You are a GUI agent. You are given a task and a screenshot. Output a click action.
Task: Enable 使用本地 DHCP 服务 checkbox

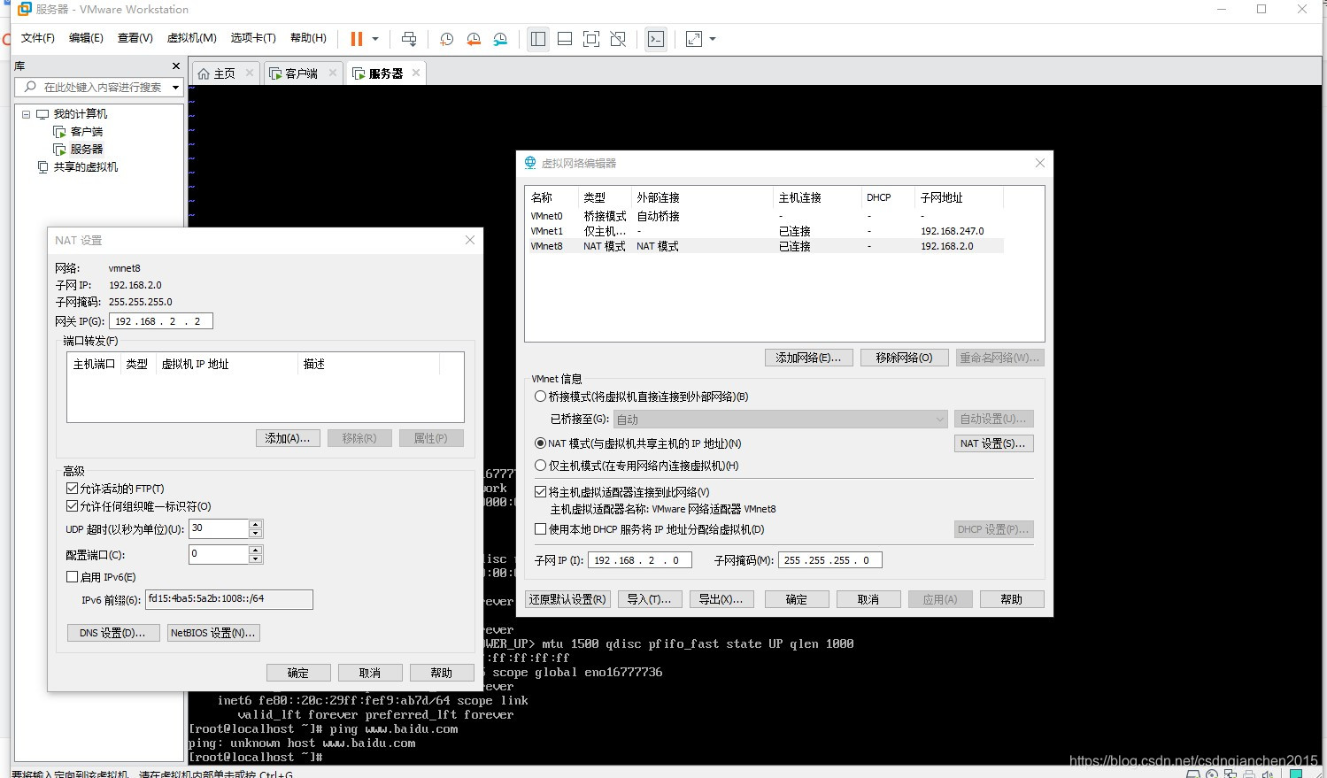point(541,529)
